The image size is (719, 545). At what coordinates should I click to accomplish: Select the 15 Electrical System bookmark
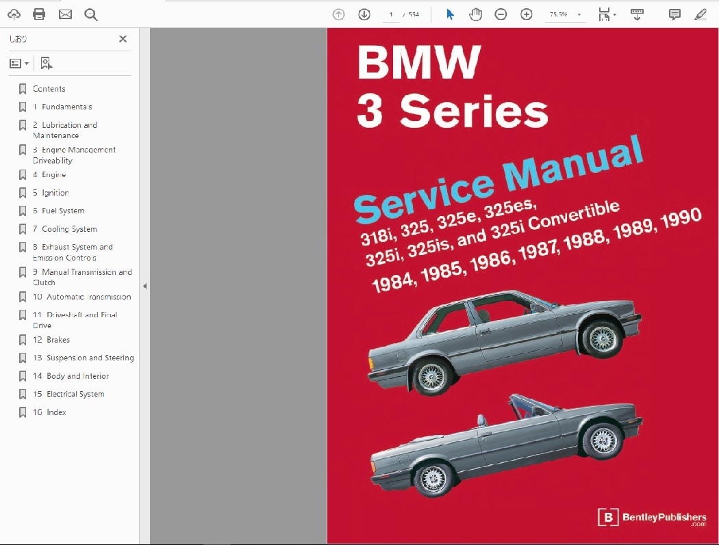point(68,394)
